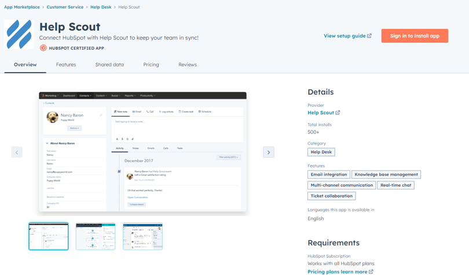Select the first screenshot thumbnail
Screen dimensions: 469x275
coord(49,236)
